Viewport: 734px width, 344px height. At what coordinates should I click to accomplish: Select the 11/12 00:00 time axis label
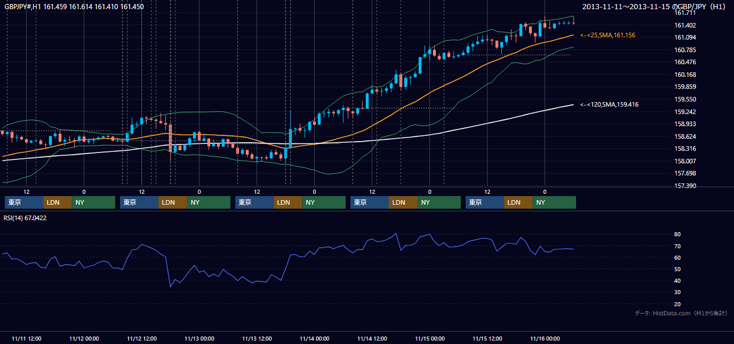pos(84,338)
